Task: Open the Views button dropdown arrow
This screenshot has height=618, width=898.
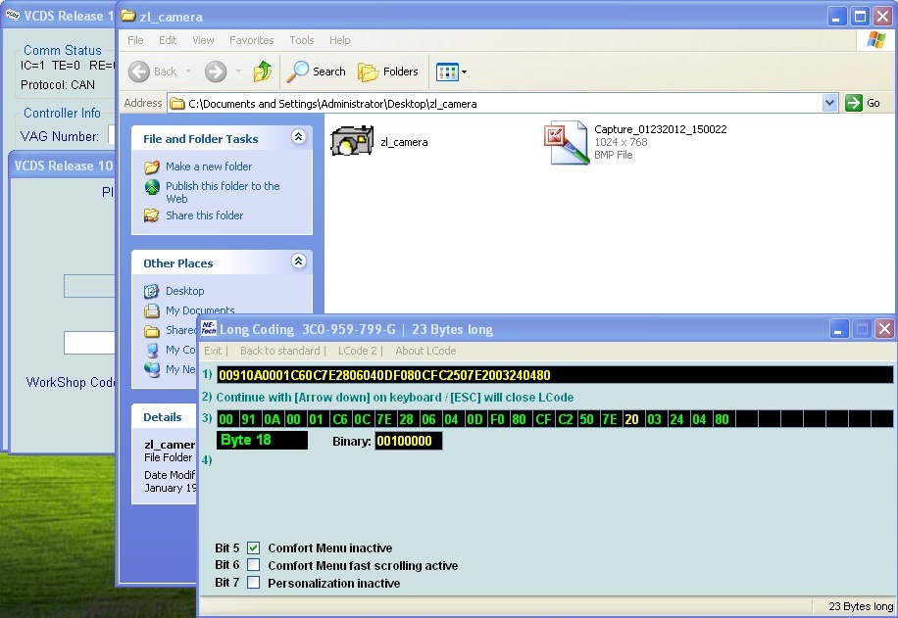Action: (x=464, y=72)
